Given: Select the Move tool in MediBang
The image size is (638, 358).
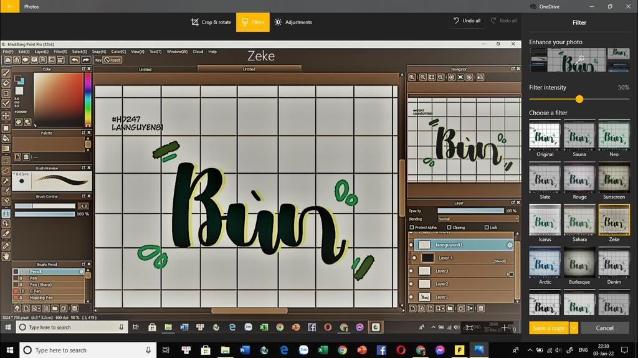Looking at the screenshot, I should [x=6, y=116].
